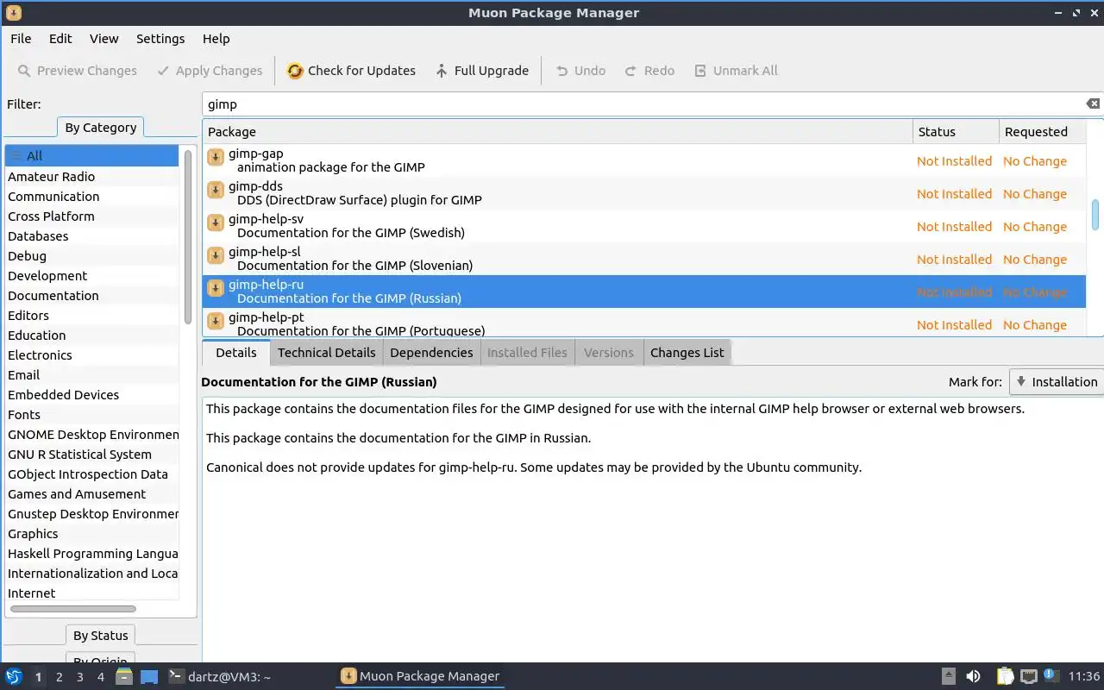The height and width of the screenshot is (690, 1104).
Task: Click the gimp-help-sv package icon
Action: (216, 223)
